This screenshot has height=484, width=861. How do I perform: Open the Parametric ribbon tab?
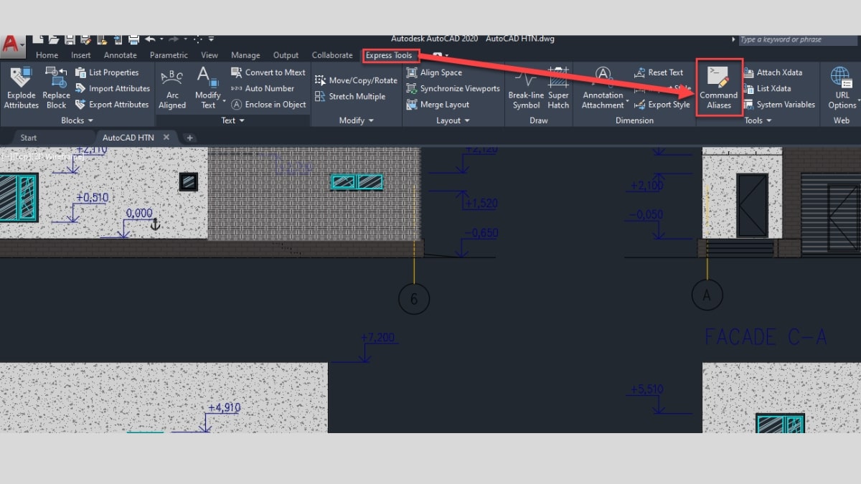tap(169, 55)
